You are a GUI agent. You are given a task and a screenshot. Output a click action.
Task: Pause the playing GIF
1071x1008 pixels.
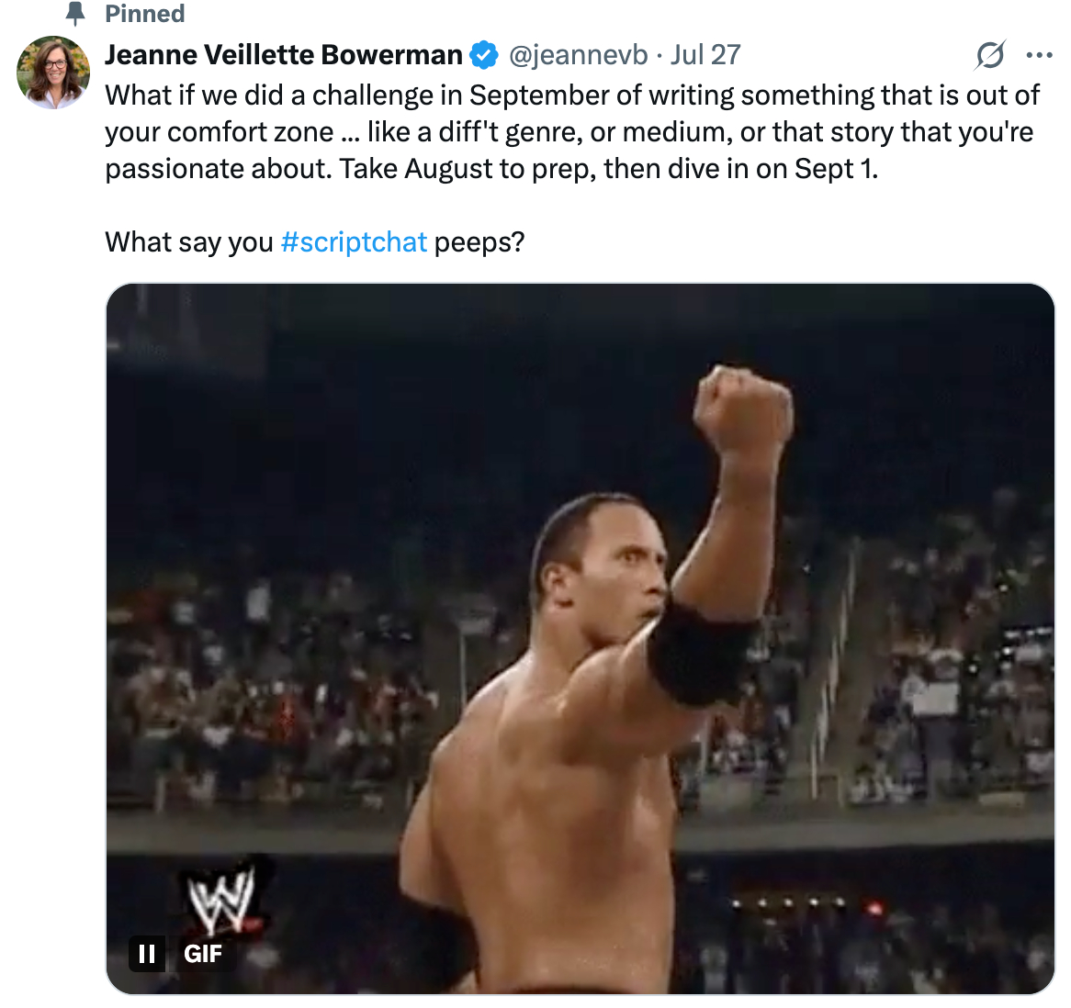(x=147, y=954)
